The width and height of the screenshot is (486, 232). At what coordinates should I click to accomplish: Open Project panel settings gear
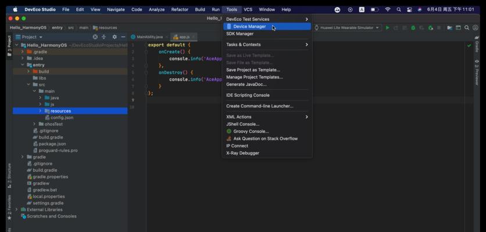pos(115,37)
